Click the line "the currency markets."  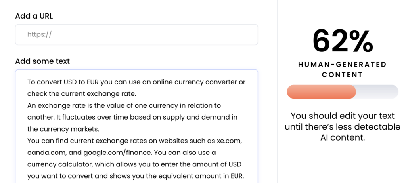pyautogui.click(x=63, y=129)
